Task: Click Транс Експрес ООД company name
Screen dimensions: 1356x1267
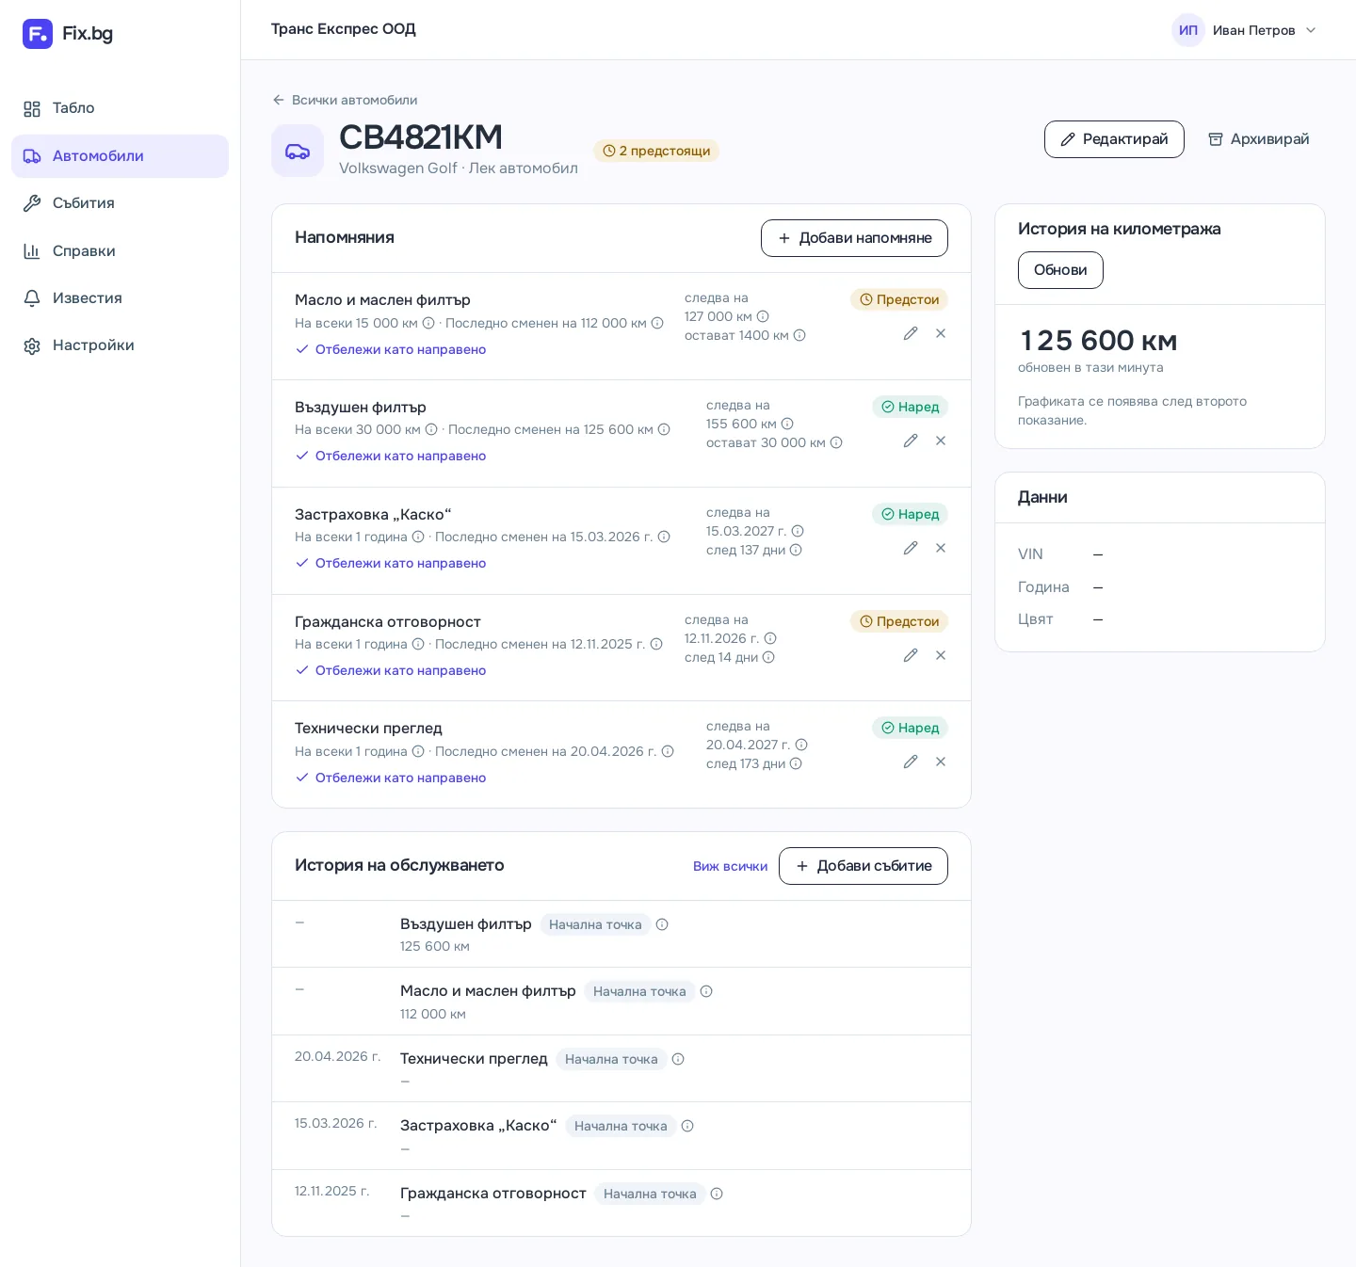Action: pyautogui.click(x=344, y=29)
